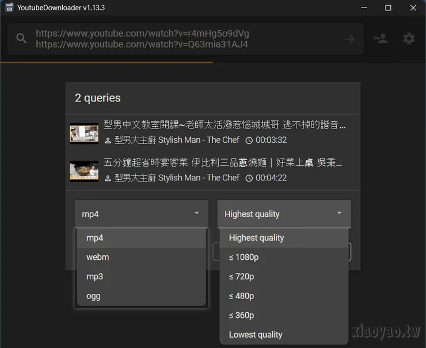Viewport: 426px width, 348px height.
Task: Click inside the YouTube URL query field
Action: click(x=186, y=39)
